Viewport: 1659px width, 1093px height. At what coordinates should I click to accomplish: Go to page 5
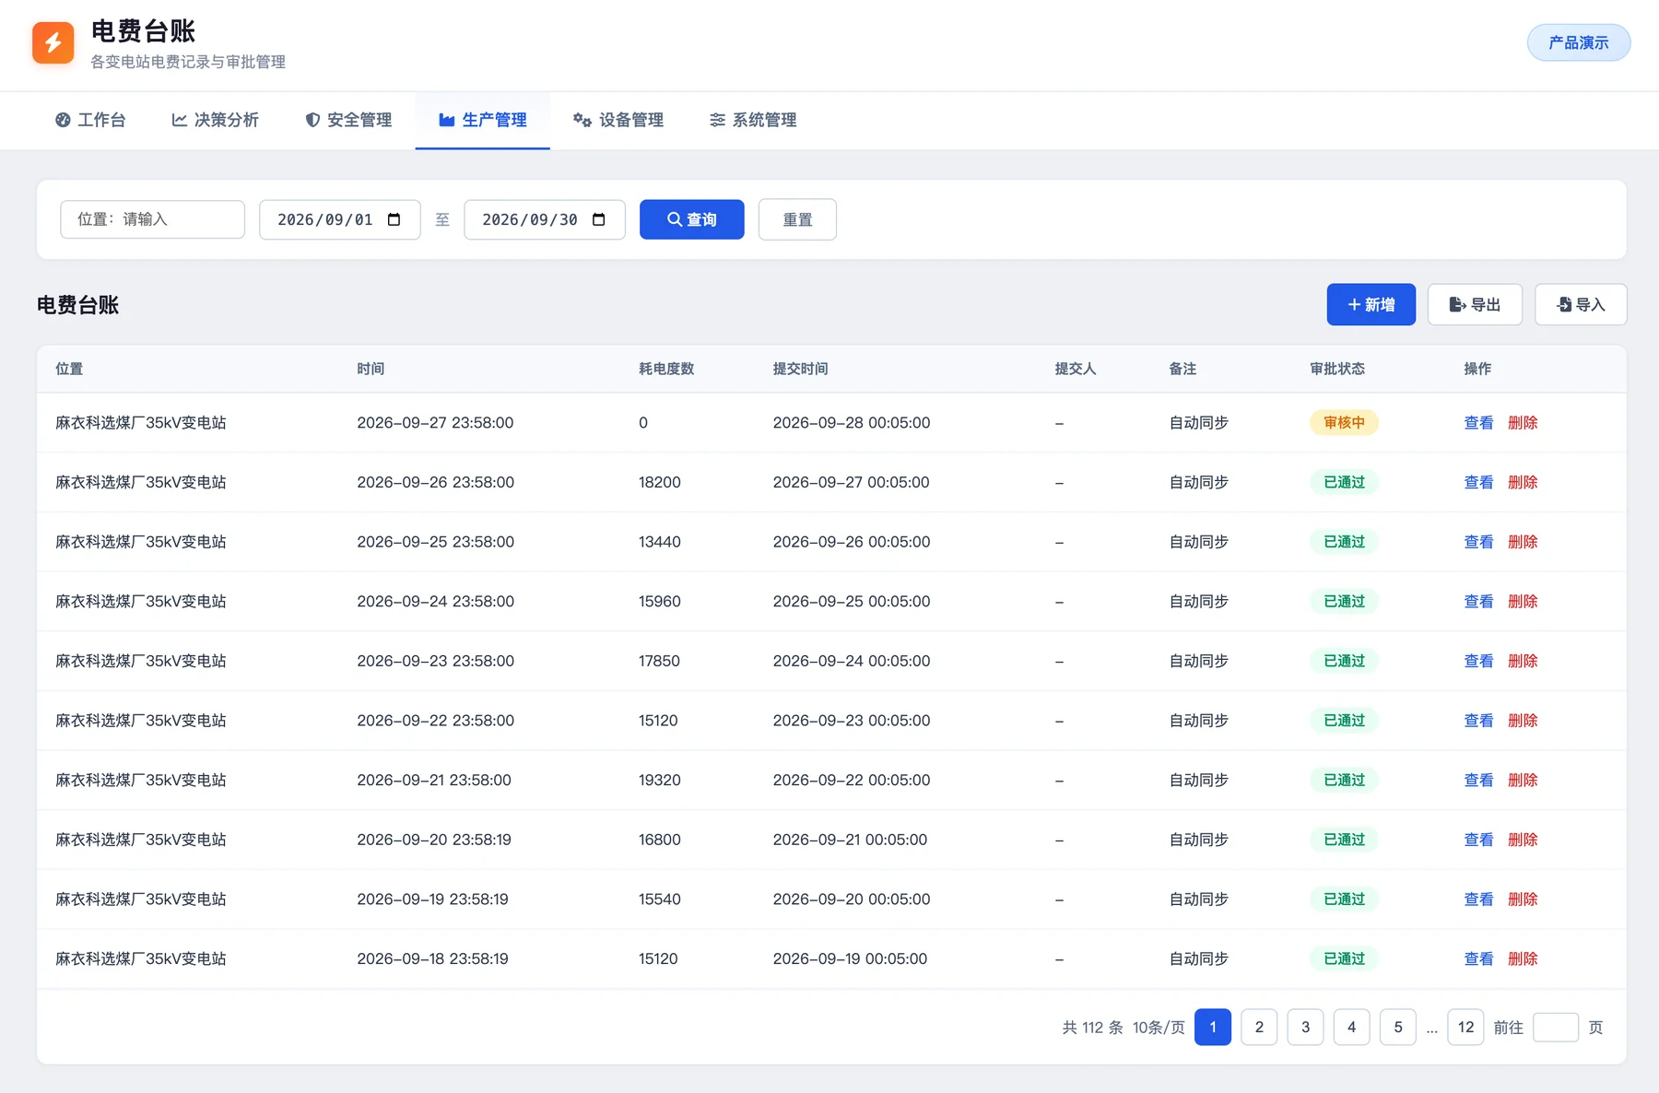click(x=1398, y=1027)
